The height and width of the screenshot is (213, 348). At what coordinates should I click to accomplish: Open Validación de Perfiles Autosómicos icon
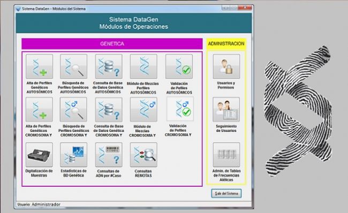tap(179, 66)
